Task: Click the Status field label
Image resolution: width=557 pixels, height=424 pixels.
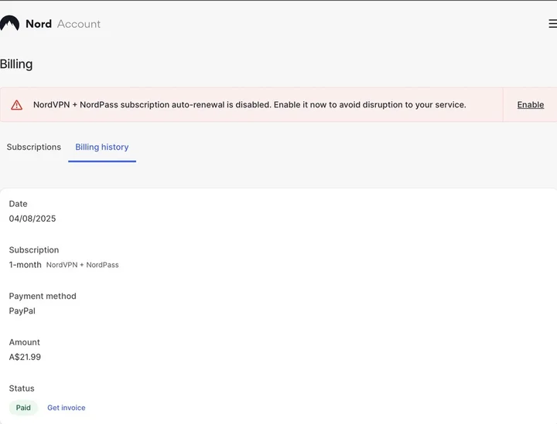Action: click(x=22, y=388)
